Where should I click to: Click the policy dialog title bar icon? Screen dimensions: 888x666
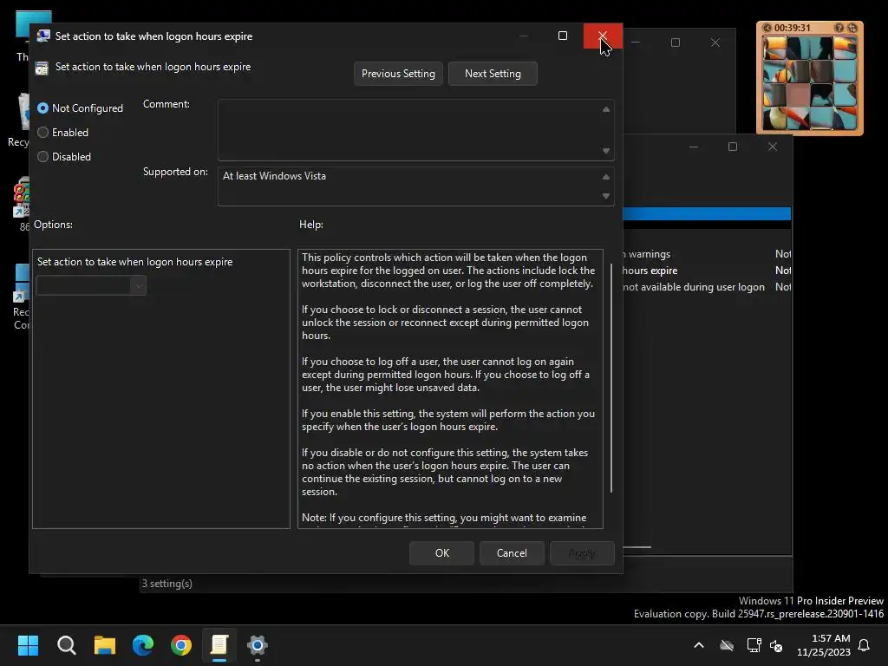pyautogui.click(x=43, y=36)
